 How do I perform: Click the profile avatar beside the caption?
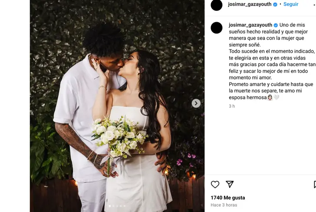(217, 28)
